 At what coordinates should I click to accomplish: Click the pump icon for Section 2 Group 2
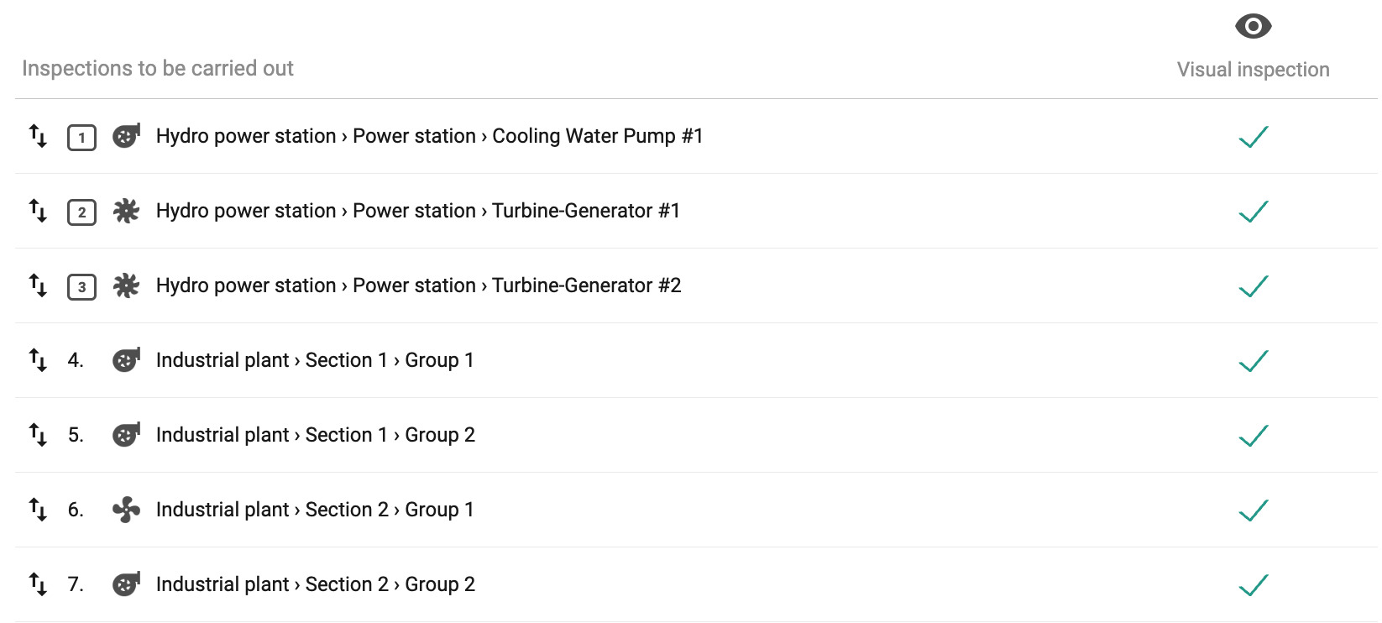(x=126, y=584)
